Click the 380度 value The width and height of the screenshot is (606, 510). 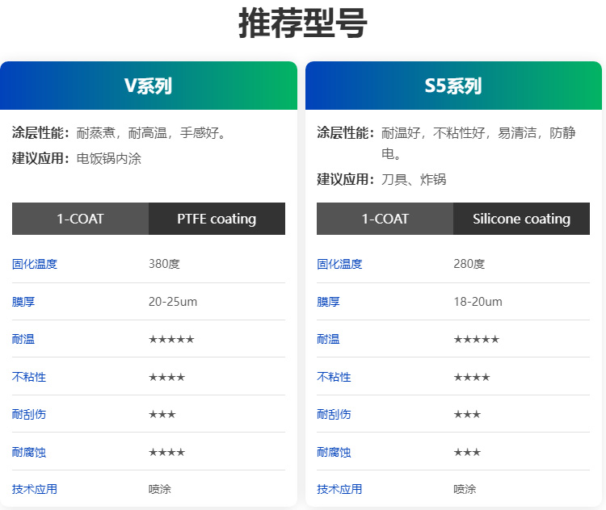164,264
